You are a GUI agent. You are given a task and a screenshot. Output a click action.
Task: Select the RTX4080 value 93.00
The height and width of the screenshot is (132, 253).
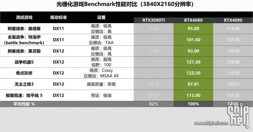pyautogui.click(x=193, y=51)
